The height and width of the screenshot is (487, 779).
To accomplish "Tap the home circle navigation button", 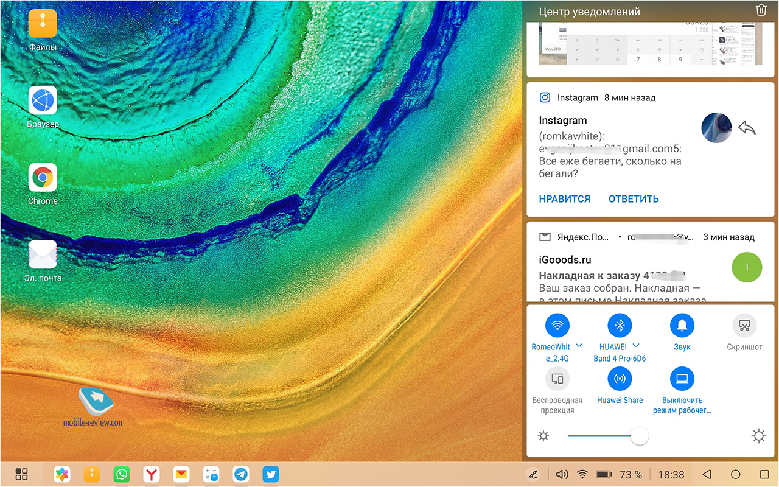I will click(x=735, y=474).
